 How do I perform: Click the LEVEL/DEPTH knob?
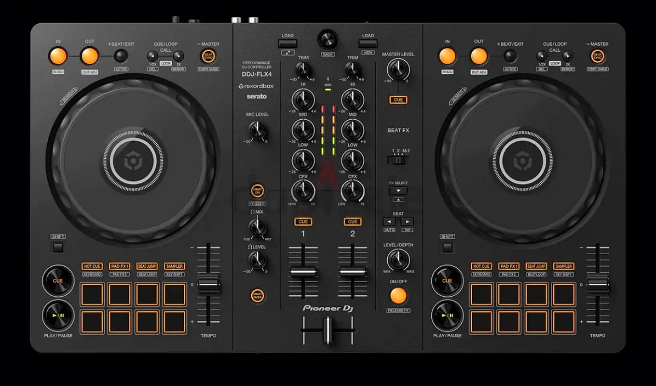tap(398, 260)
